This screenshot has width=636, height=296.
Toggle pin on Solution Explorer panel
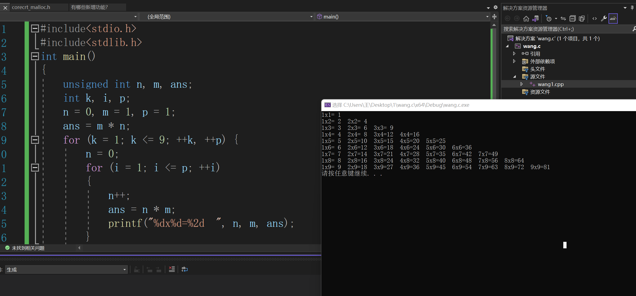(x=632, y=8)
